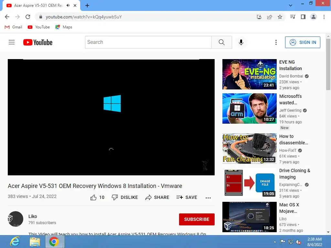331x248 pixels.
Task: Open fan cleaning video thumbnail
Action: click(249, 149)
